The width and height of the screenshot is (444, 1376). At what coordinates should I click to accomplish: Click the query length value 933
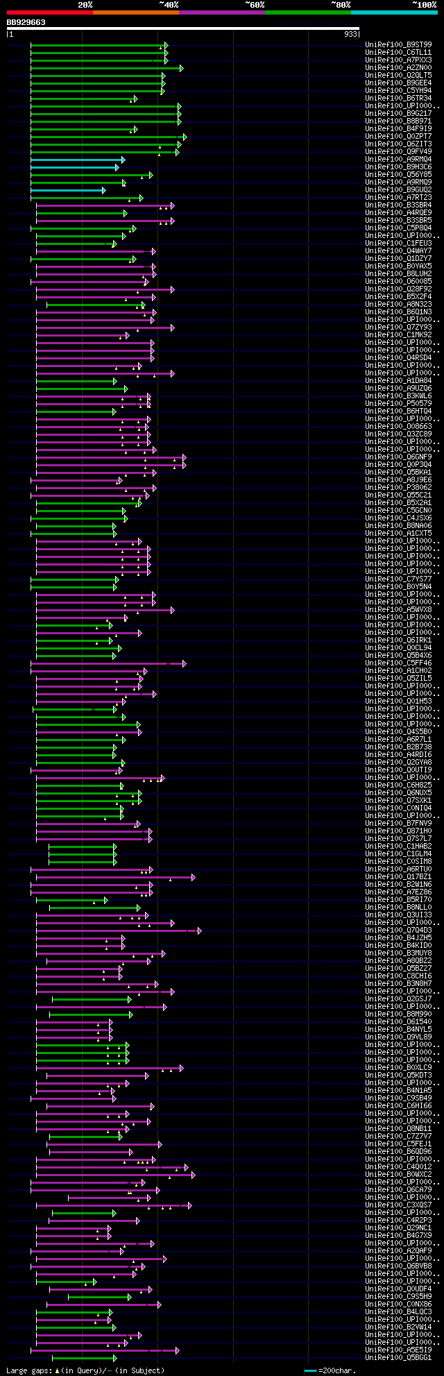coord(350,34)
